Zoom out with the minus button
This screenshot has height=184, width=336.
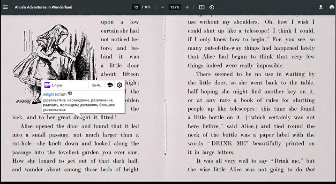163,7
